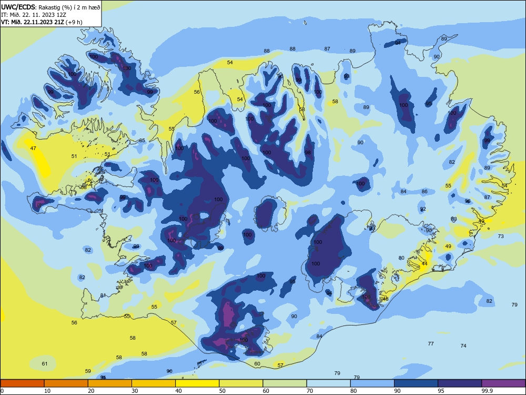
Task: Click the humidity value '85' on the map
Action: 142,141
